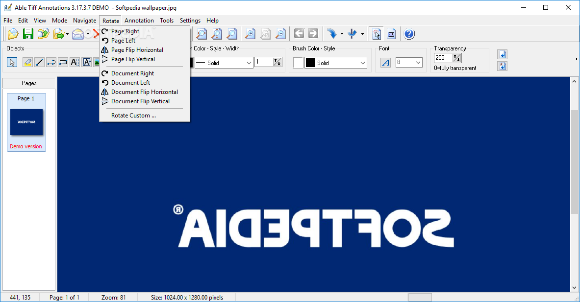
Task: Go to next page with right arrow
Action: tap(313, 34)
